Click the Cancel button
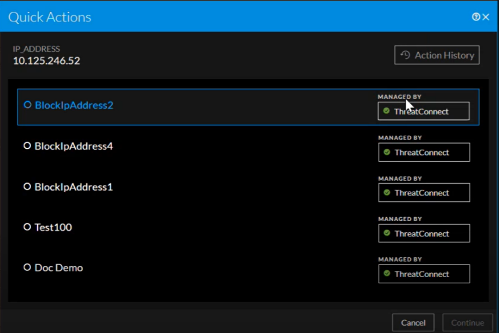Image resolution: width=499 pixels, height=333 pixels. (413, 322)
